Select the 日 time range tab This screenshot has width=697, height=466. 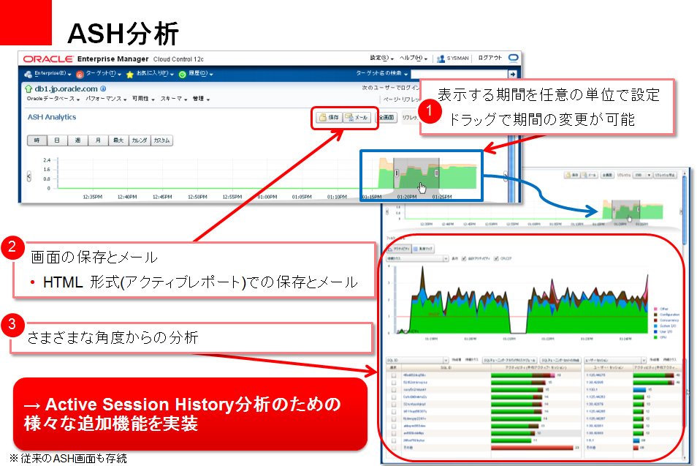[x=57, y=140]
